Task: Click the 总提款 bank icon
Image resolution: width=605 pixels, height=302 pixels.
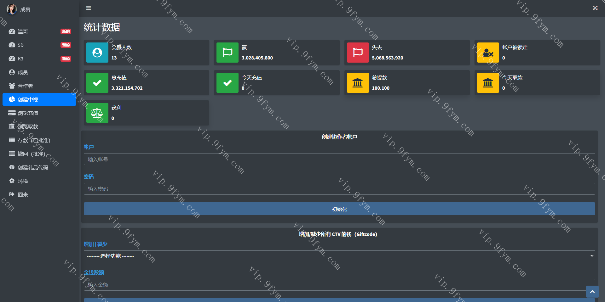Action: 358,83
